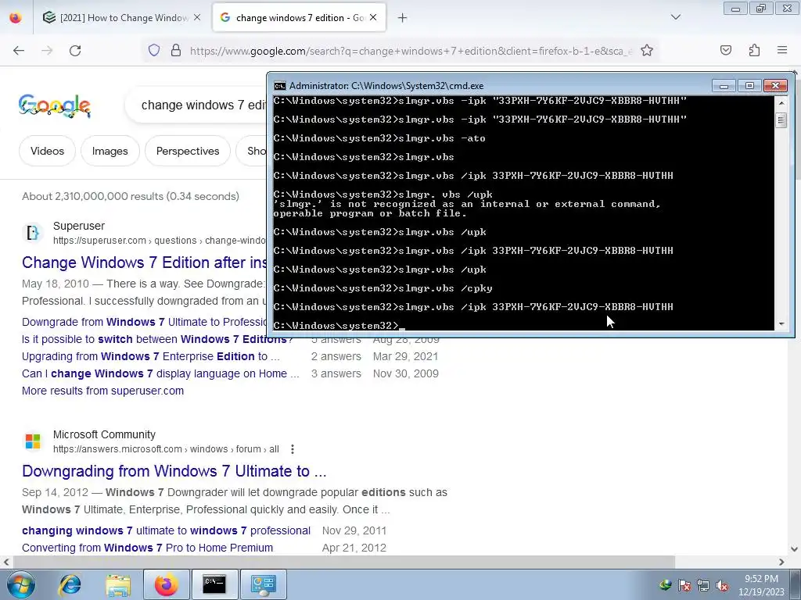Click the green system tray icon
The height and width of the screenshot is (600, 801).
665,585
